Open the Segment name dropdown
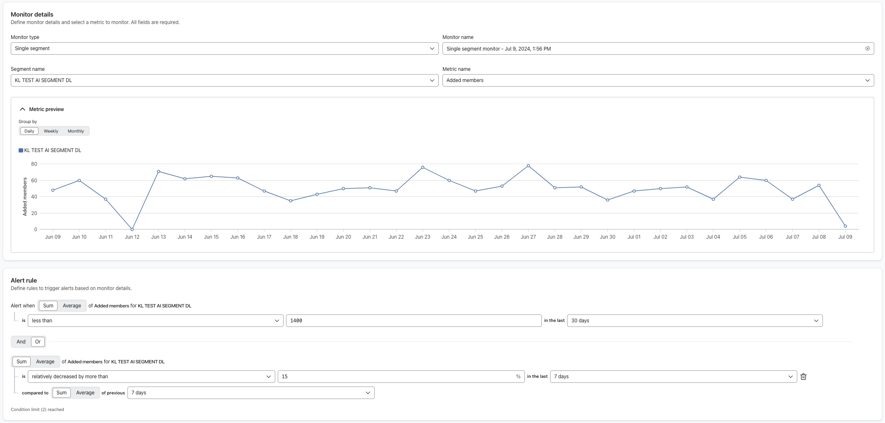This screenshot has height=423, width=885. [x=224, y=80]
